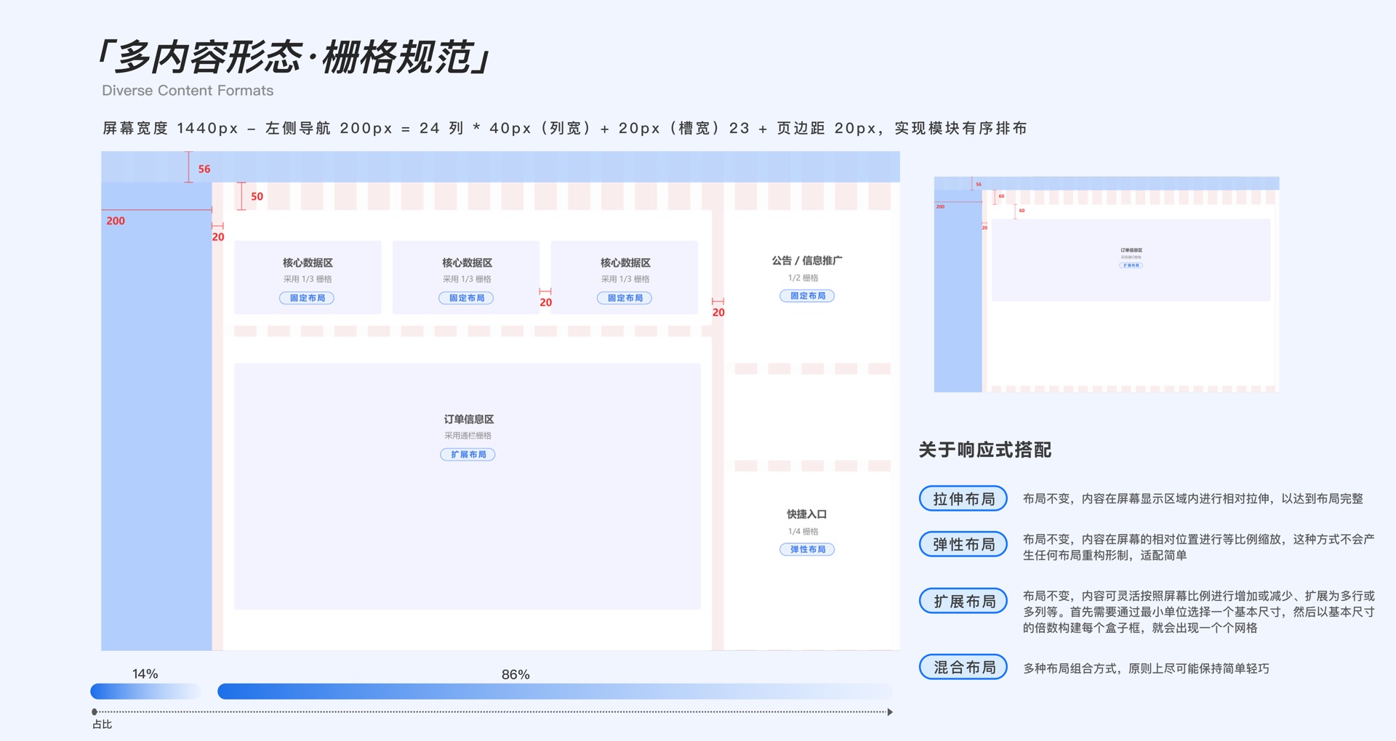The image size is (1396, 741).
Task: Click 固定布局 tag in third 核心数据区 card
Action: [625, 298]
